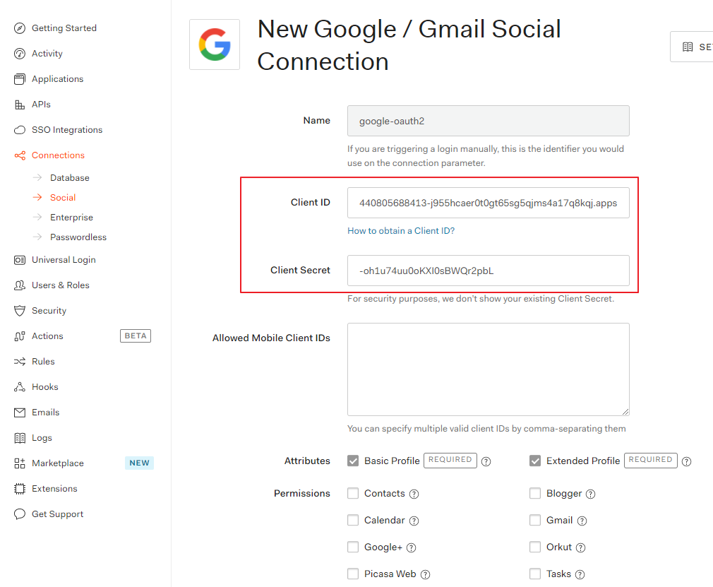Enable the Contacts permission checkbox
The height and width of the screenshot is (587, 713).
[x=353, y=494]
